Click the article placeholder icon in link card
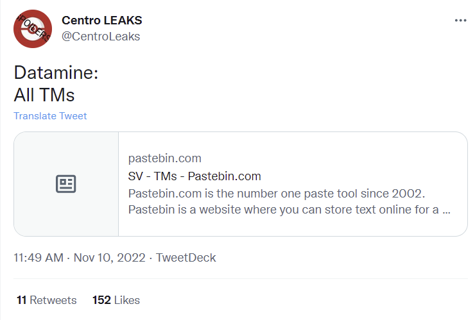 66,184
